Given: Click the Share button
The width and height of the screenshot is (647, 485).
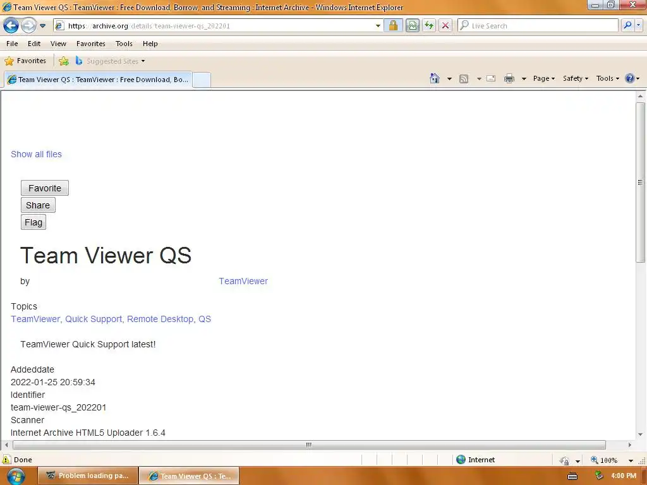Looking at the screenshot, I should 38,205.
